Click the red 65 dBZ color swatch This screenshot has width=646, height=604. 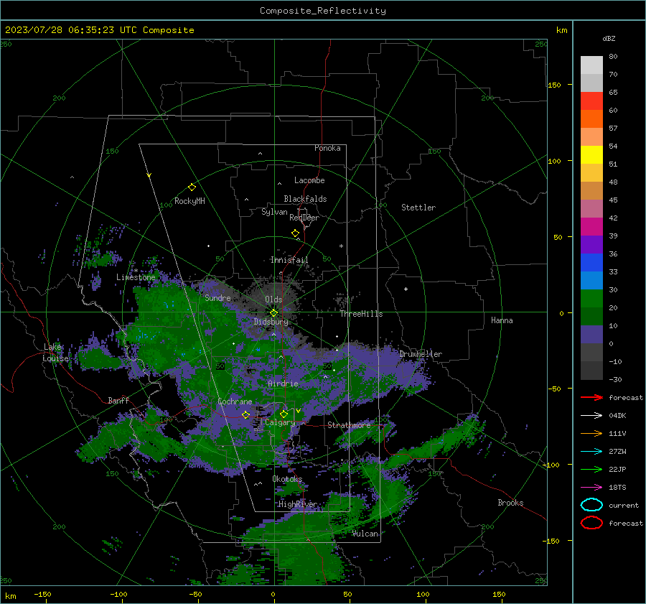(591, 101)
